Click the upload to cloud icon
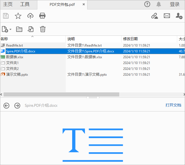Image resolution: width=185 pixels, height=165 pixels. point(30,16)
